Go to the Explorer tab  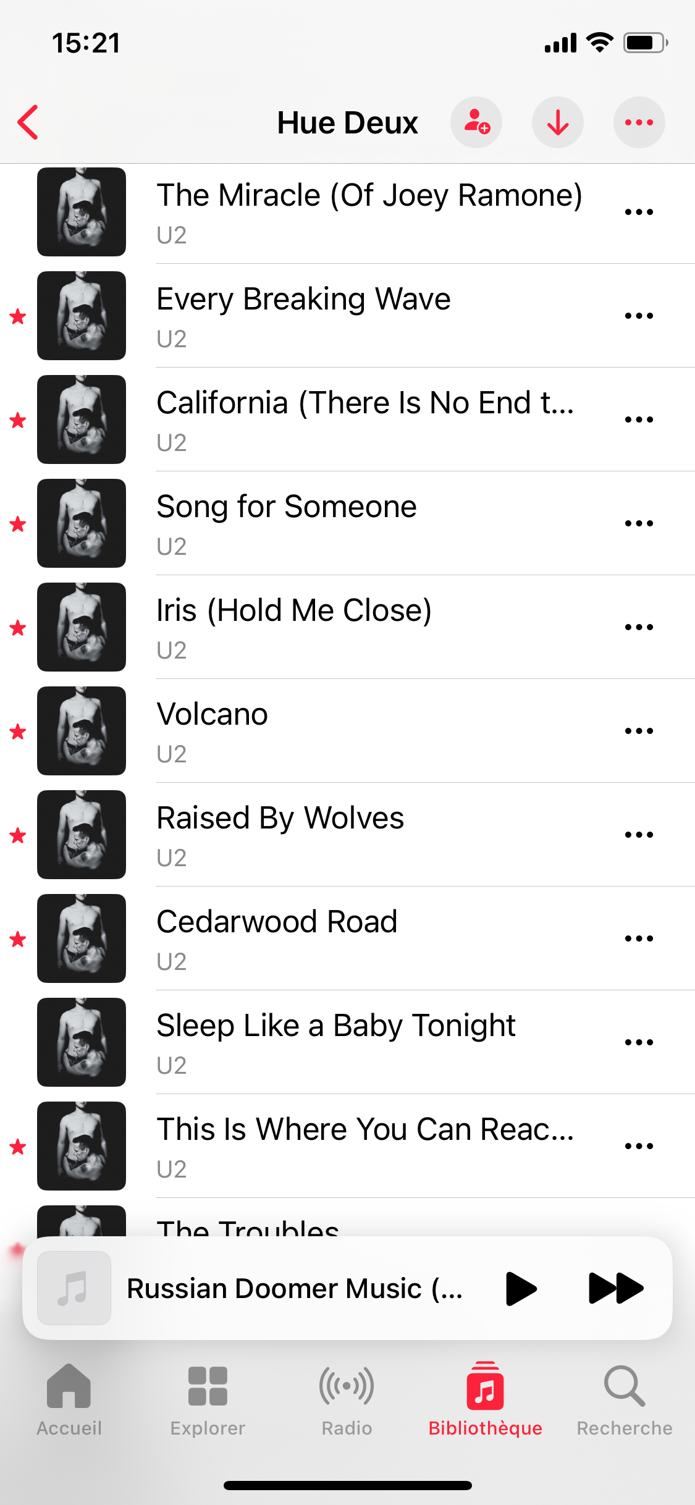[208, 1400]
